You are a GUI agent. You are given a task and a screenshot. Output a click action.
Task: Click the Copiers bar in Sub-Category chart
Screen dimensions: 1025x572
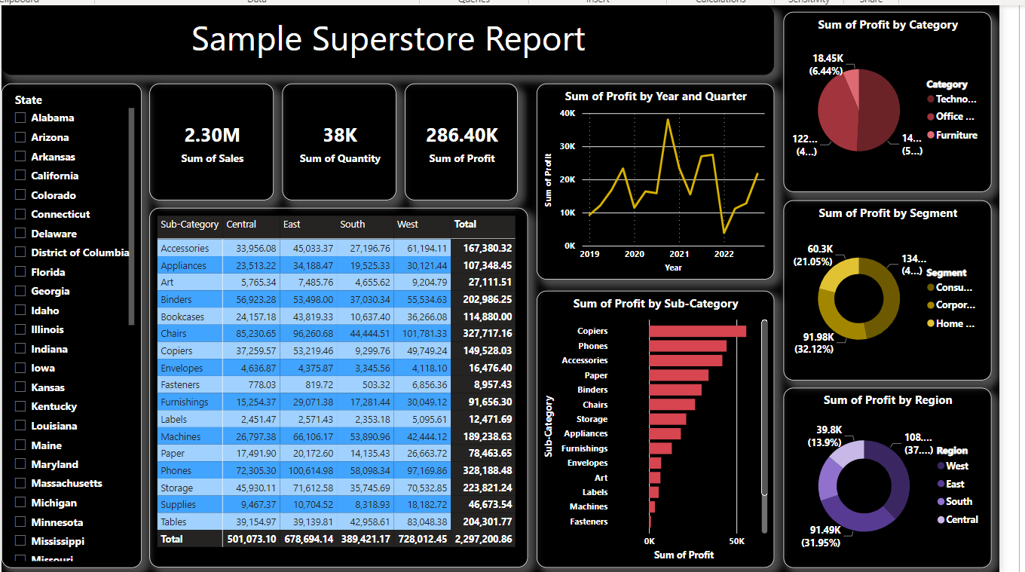tap(690, 331)
